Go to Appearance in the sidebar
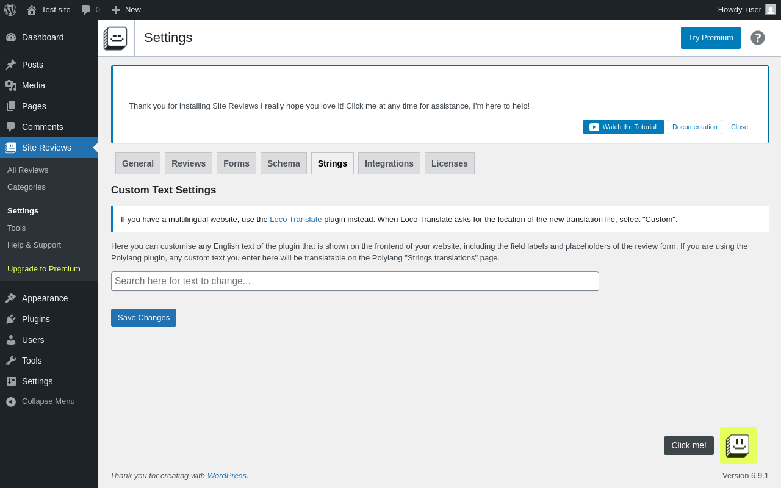The width and height of the screenshot is (781, 488). point(45,298)
